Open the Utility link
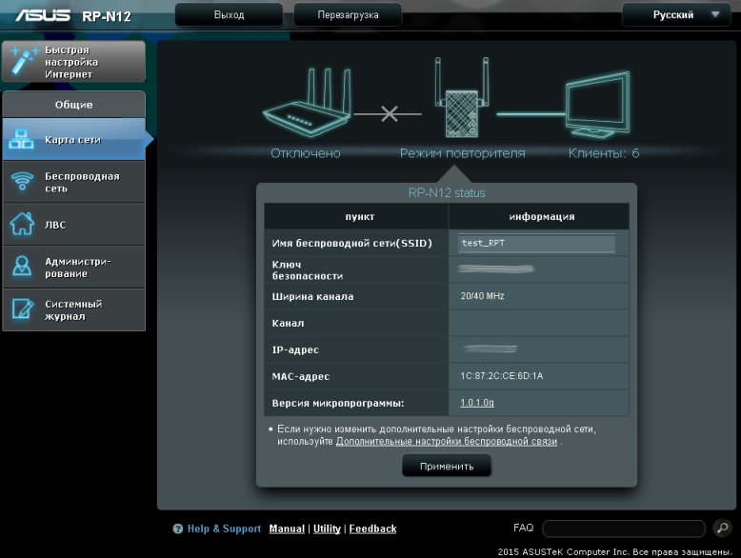This screenshot has width=741, height=558. coord(327,528)
